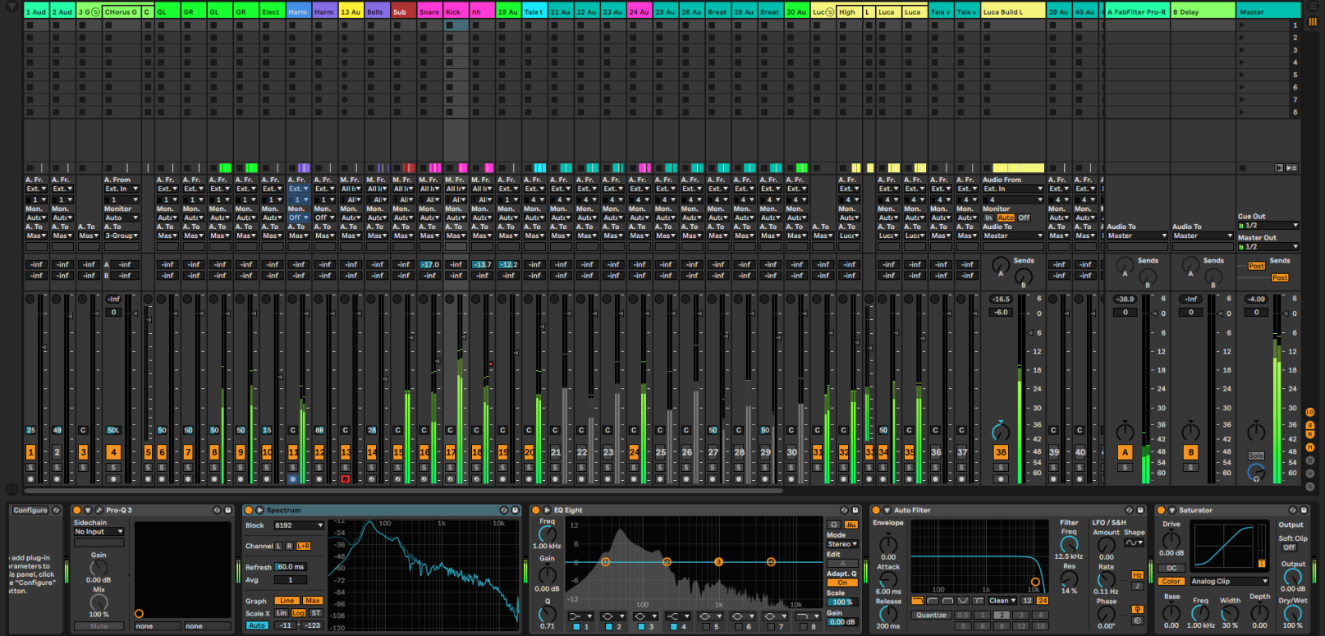
Task: Show the Pro-Q 3 plug-in window wrench
Action: click(99, 510)
